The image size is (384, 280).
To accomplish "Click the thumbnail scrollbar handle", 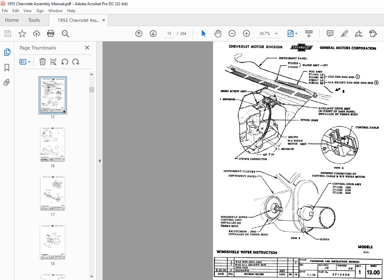I will pos(91,90).
